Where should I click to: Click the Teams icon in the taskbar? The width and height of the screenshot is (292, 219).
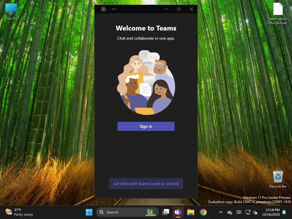pyautogui.click(x=178, y=212)
